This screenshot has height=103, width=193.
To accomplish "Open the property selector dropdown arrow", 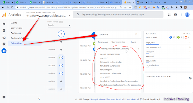I will 69,16.
